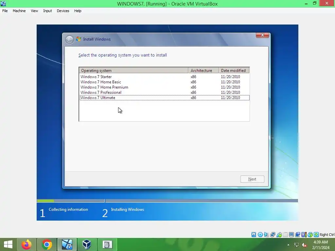Viewport: 335px width, 251px height.
Task: Click the keyboard capture green arrow icon
Action: pyautogui.click(x=316, y=235)
